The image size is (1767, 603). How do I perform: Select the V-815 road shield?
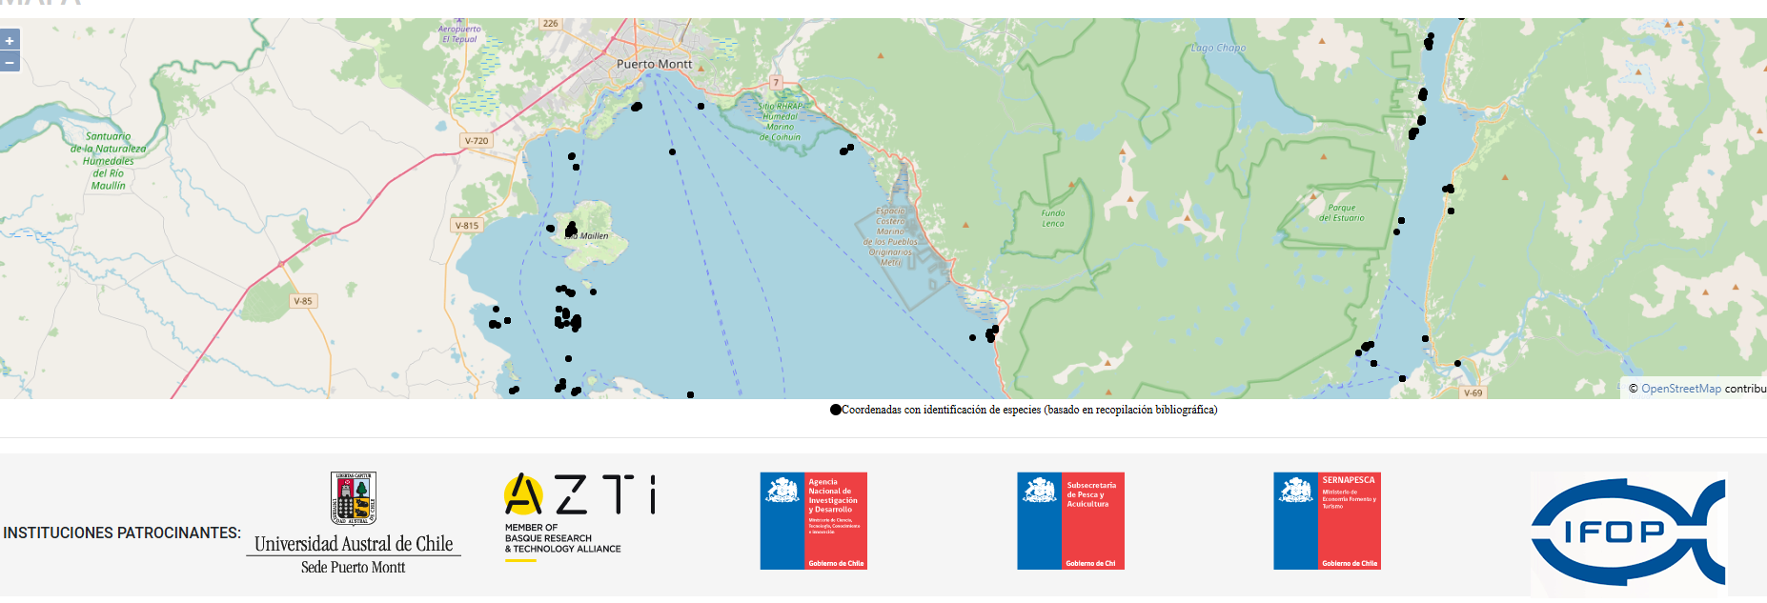click(467, 226)
